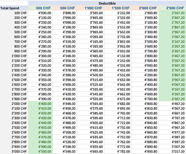Click the 500 CHF total spend row label
The image size is (186, 154).
[x=14, y=32]
